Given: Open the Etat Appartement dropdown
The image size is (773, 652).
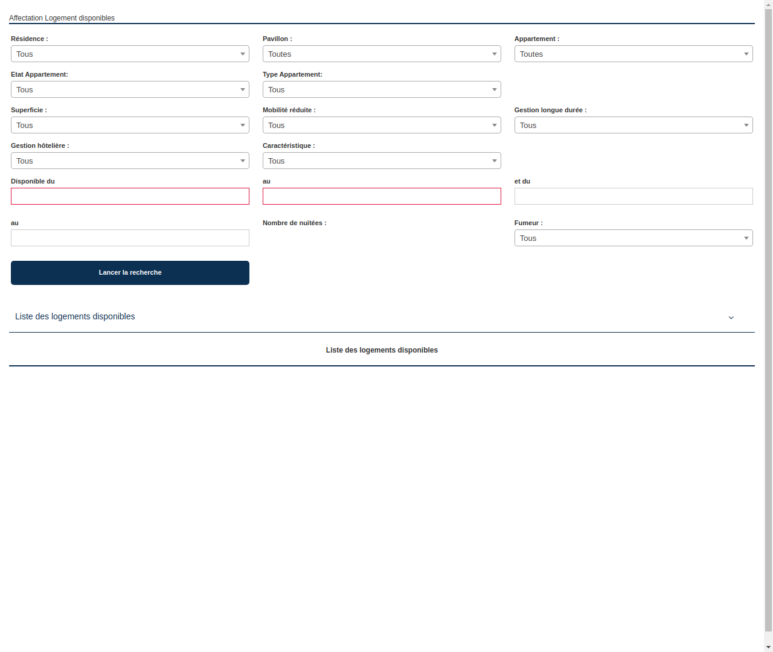Looking at the screenshot, I should tap(130, 89).
